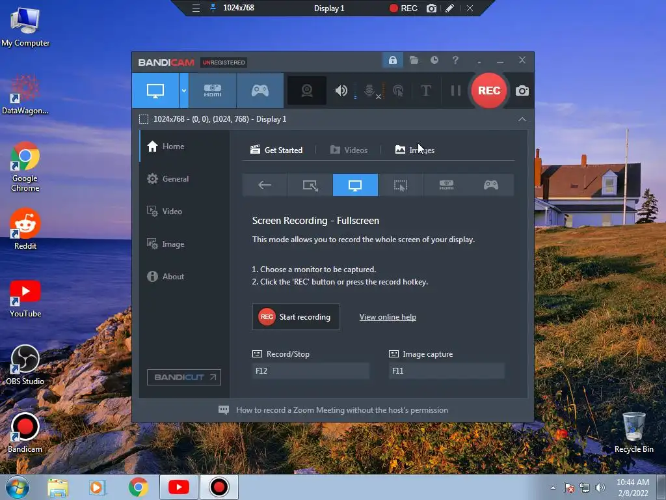The height and width of the screenshot is (500, 666).
Task: Click the large red REC button
Action: point(489,90)
